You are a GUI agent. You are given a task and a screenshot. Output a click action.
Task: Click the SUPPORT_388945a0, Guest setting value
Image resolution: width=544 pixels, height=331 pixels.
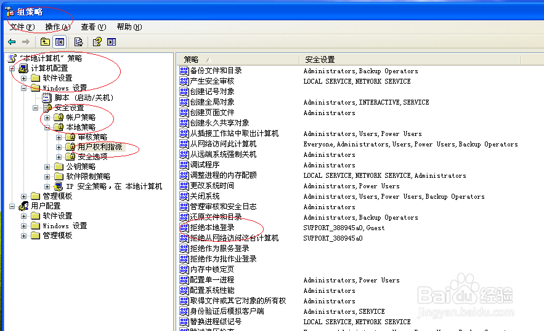click(x=344, y=228)
